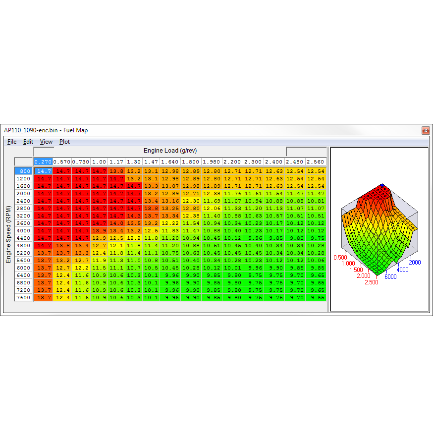Select the 800 RPM row header
The height and width of the screenshot is (433, 433).
23,171
